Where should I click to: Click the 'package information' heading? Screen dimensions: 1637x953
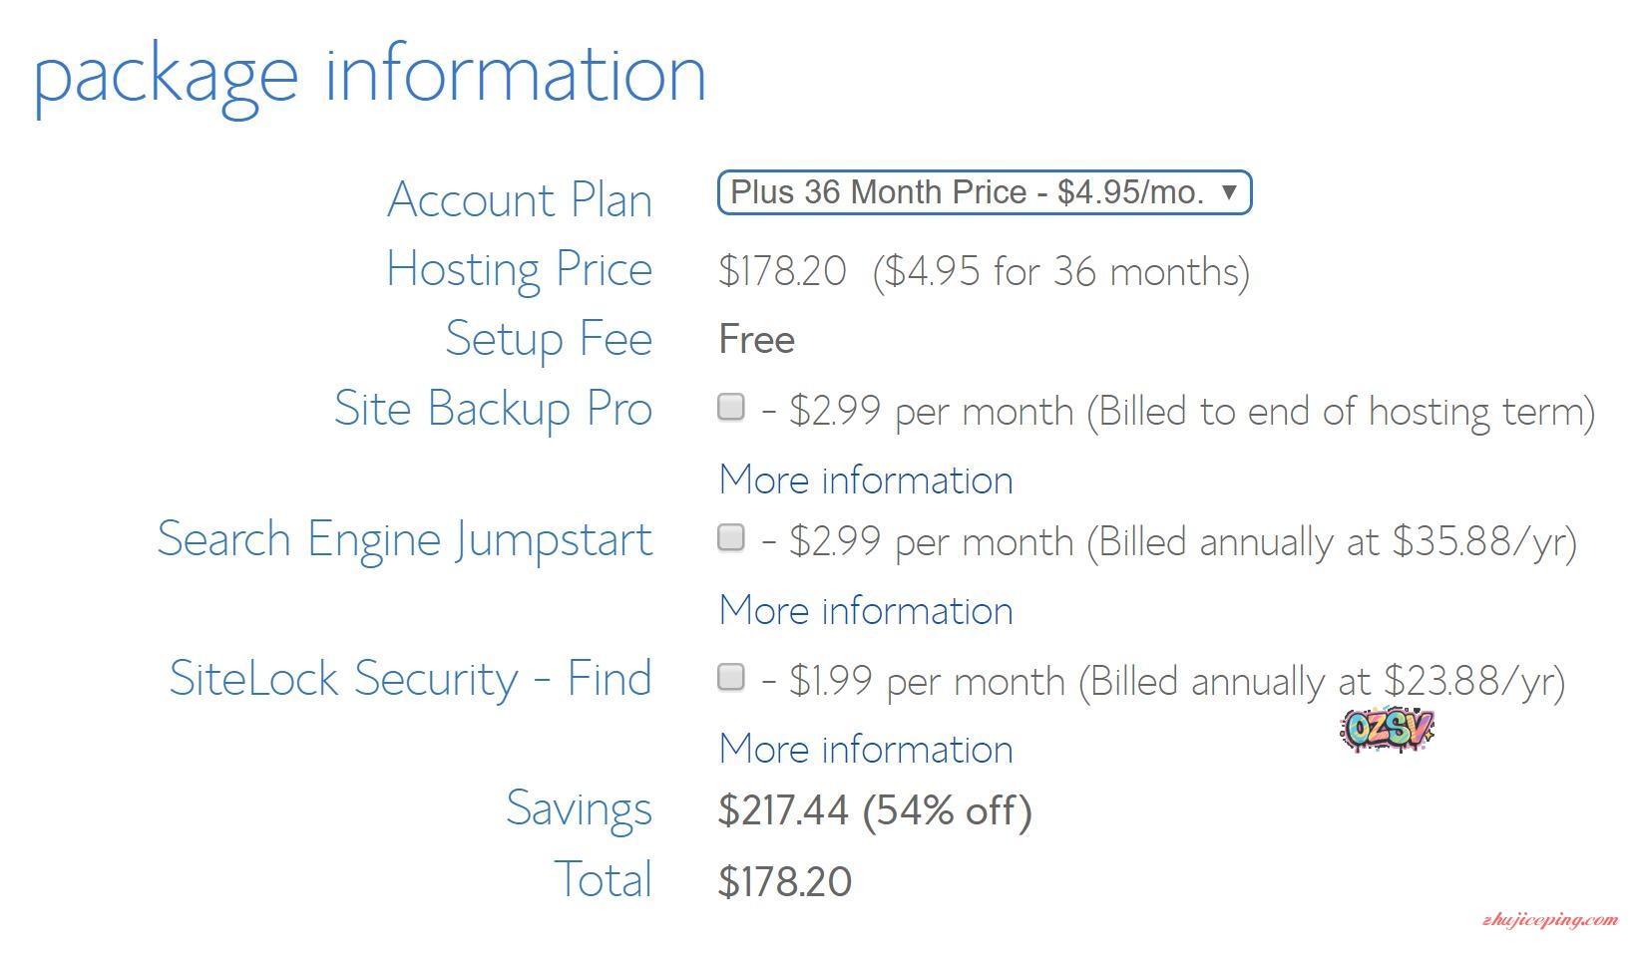coord(370,75)
